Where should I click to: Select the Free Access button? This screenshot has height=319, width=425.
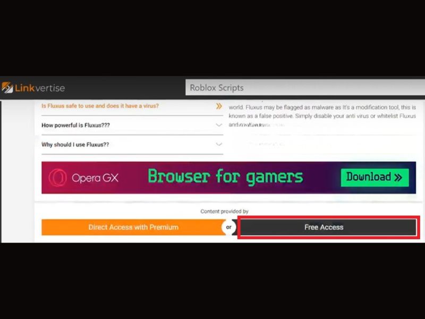(328, 228)
